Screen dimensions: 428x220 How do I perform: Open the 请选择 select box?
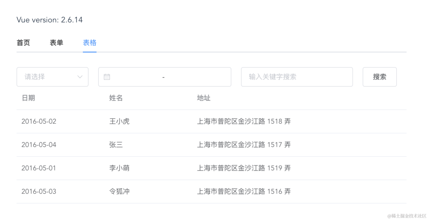point(48,77)
